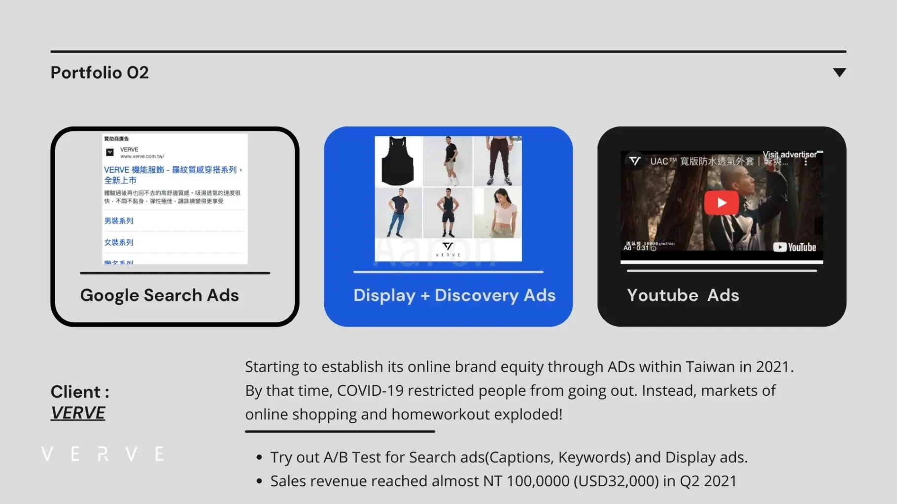
Task: Click Visit advertiser on the video
Action: [x=790, y=155]
